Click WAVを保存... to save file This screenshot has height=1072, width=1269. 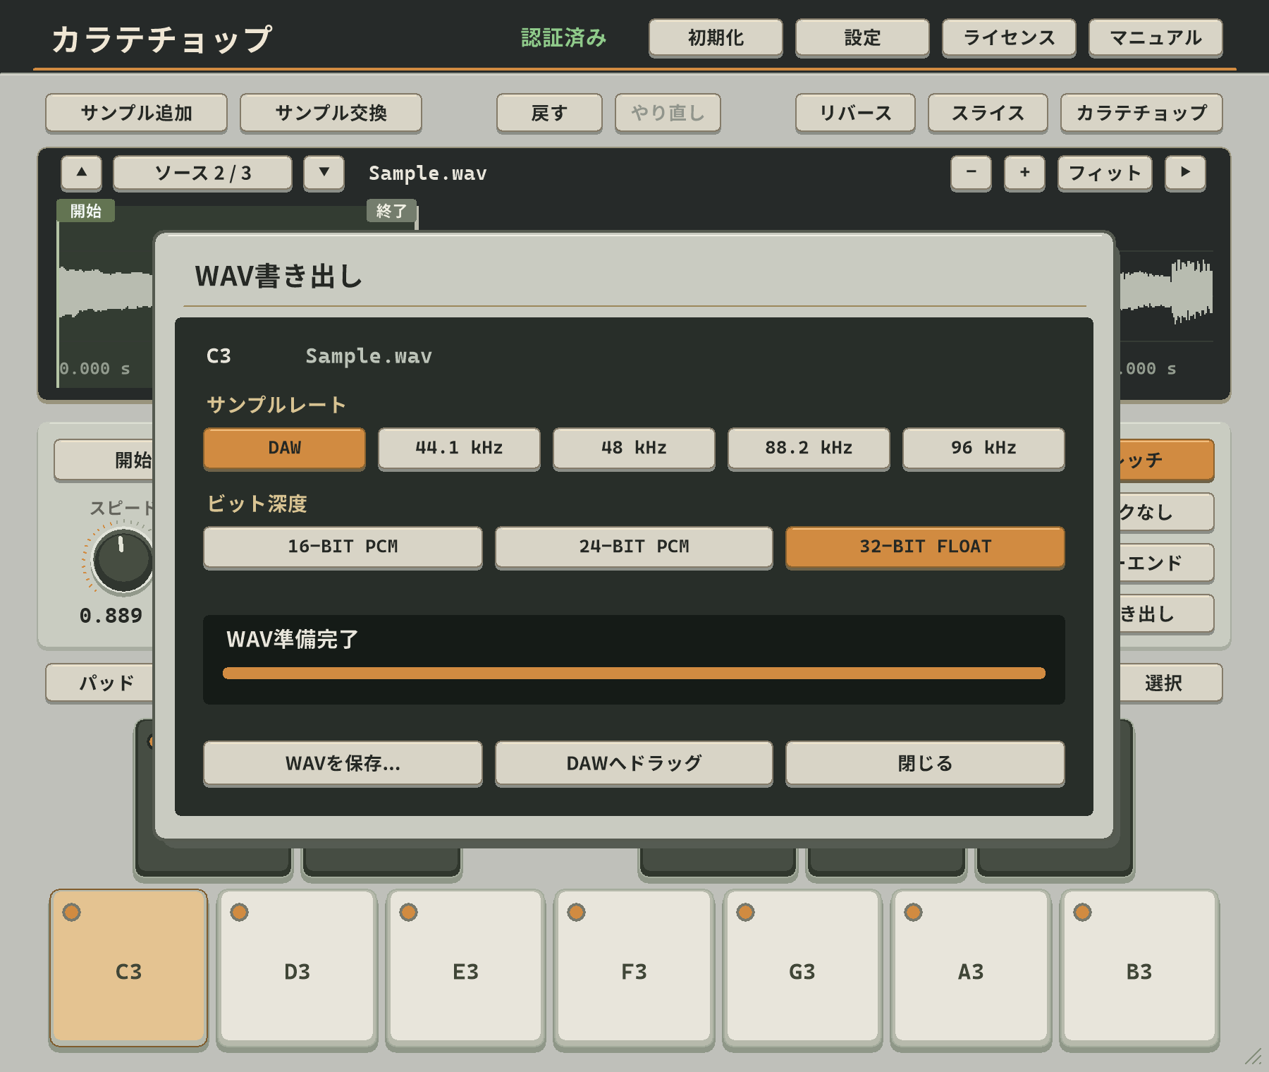point(343,763)
